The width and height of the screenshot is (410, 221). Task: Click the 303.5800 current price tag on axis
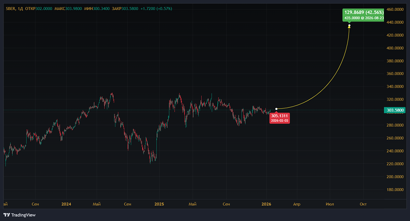click(x=396, y=110)
